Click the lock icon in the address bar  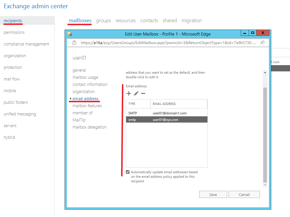pos(74,43)
